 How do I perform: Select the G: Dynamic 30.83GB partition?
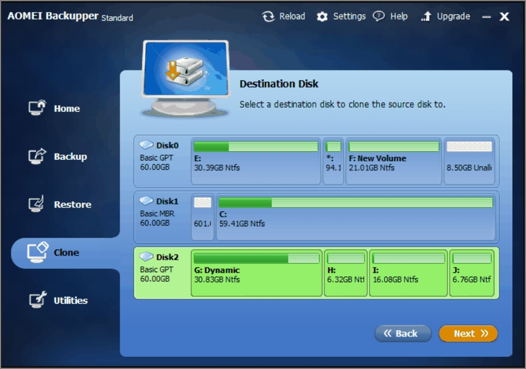coord(256,273)
